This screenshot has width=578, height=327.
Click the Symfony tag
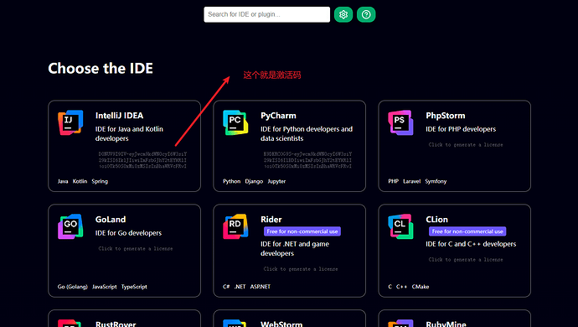436,181
